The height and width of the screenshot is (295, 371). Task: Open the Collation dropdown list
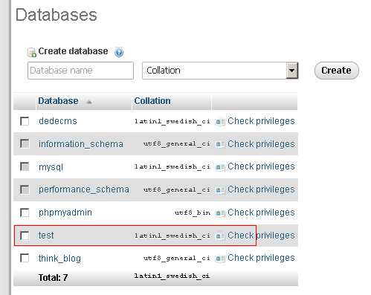220,71
